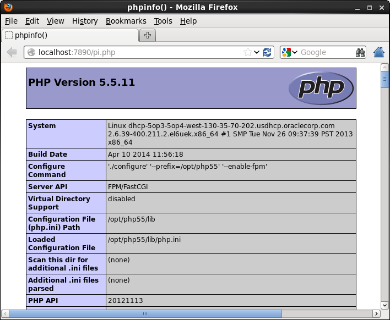
Task: Click the (none) value for Additional .ini files
Action: click(x=118, y=280)
